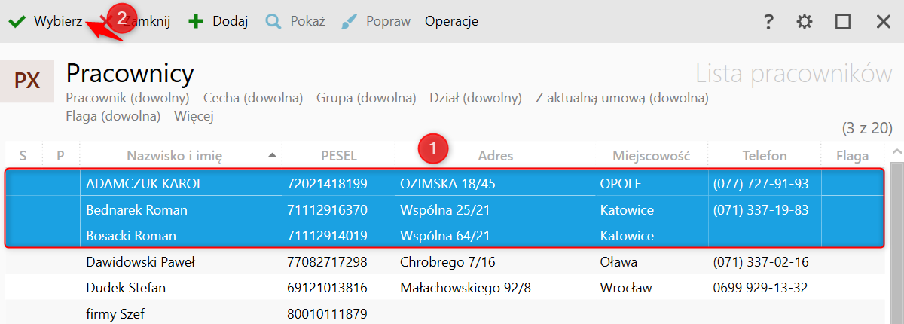904x324 pixels.
Task: Open the Pracownik (dowolny) filter dropdown
Action: tap(127, 97)
